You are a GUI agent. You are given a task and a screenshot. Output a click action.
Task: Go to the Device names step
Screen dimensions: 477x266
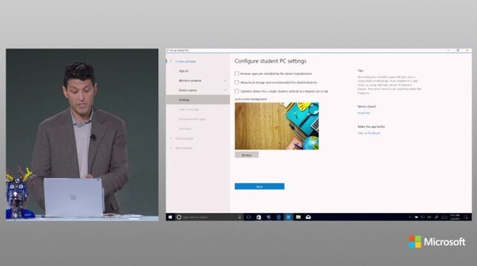pos(188,90)
